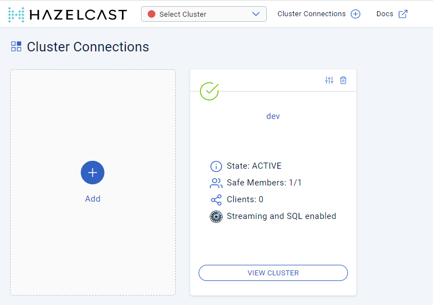433x305 pixels.
Task: Click the red cluster status dot
Action: [152, 14]
